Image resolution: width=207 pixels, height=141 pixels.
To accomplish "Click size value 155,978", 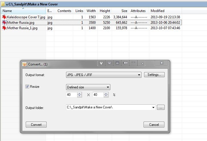I will click(122, 28).
